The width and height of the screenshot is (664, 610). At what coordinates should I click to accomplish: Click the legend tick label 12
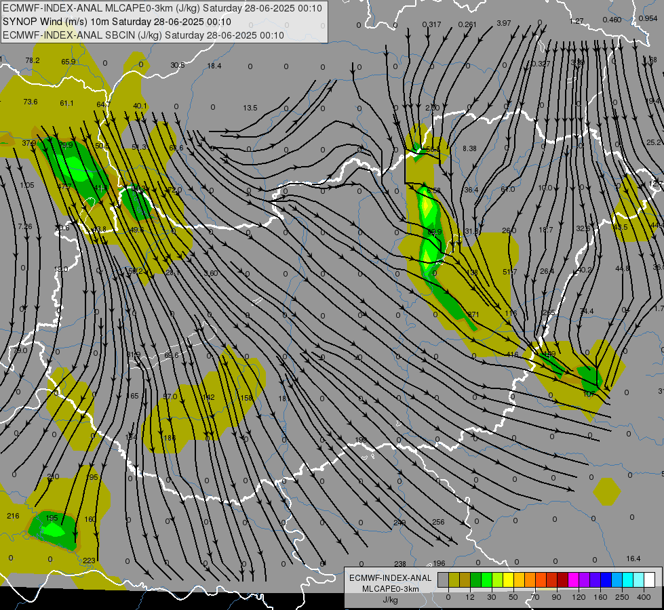(x=470, y=597)
